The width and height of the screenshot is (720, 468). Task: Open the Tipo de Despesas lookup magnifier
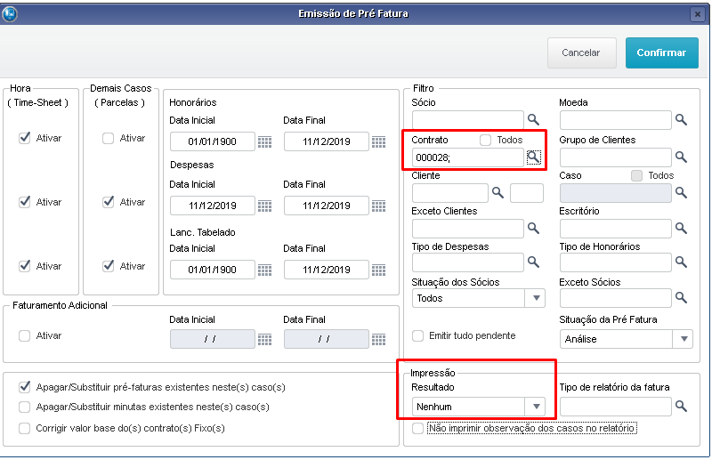tap(533, 262)
